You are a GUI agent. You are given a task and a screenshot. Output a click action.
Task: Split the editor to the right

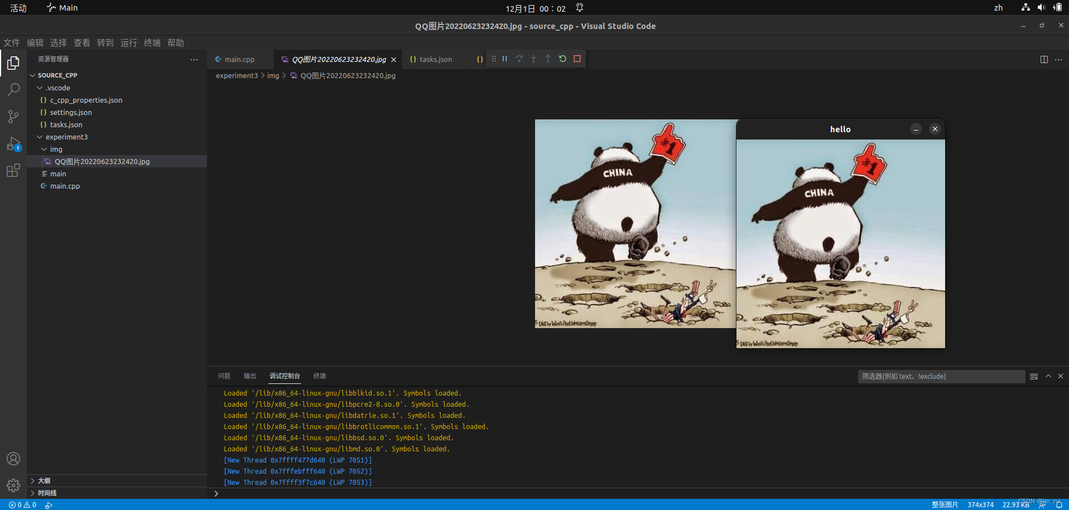[1044, 59]
